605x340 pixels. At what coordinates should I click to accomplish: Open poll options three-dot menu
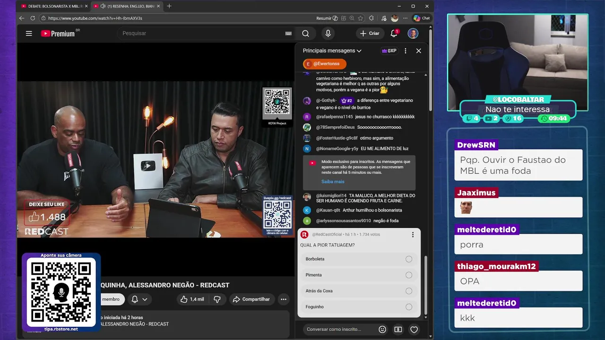point(413,234)
